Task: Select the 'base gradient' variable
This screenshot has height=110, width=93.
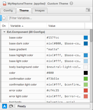Action: click(x=18, y=49)
